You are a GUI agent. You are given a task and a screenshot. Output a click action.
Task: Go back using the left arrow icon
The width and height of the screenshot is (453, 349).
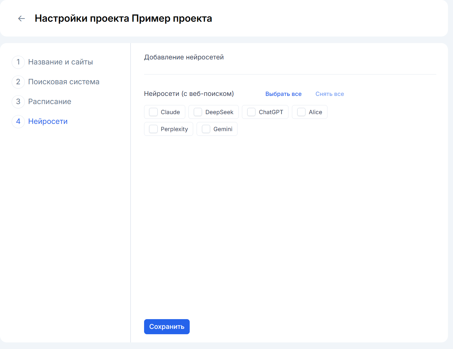click(21, 19)
